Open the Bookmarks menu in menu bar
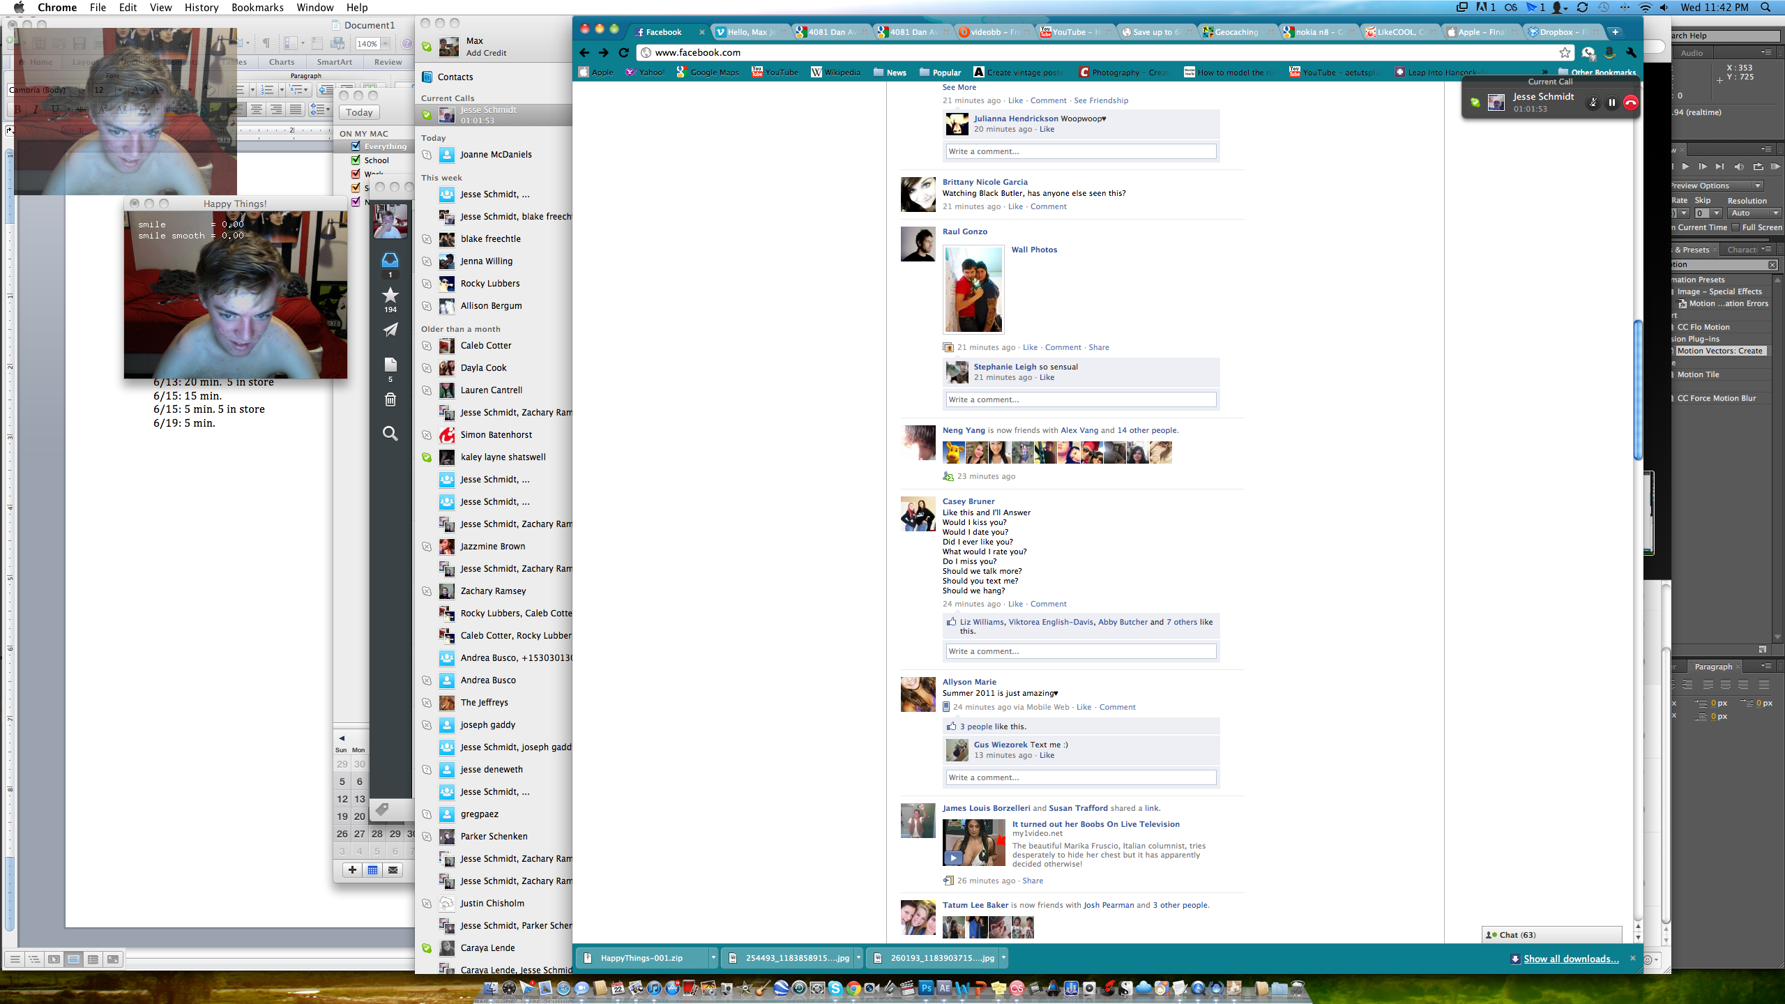The width and height of the screenshot is (1785, 1004). [257, 7]
